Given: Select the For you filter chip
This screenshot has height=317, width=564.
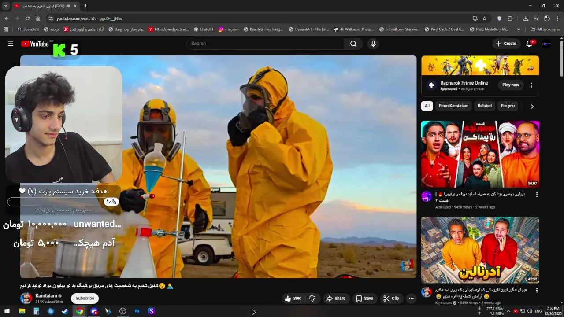Looking at the screenshot, I should [508, 106].
